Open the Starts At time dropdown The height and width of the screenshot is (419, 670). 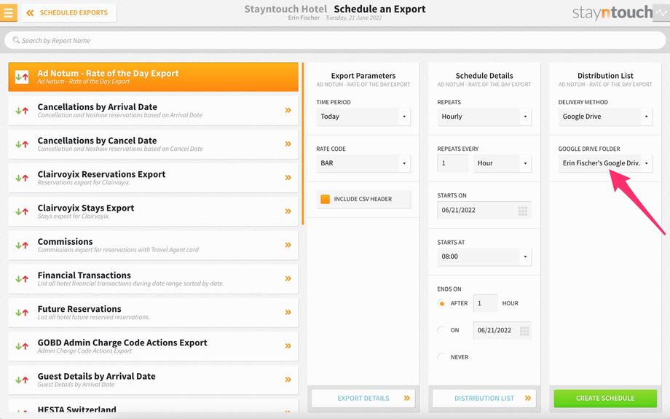(x=484, y=257)
